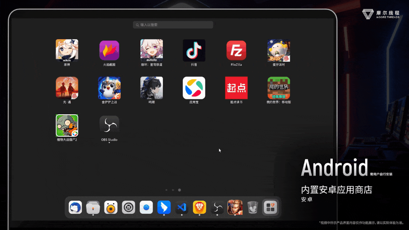Screen dimensions: 409x230
Task: Launch FileZilla from the app grid
Action: point(236,50)
